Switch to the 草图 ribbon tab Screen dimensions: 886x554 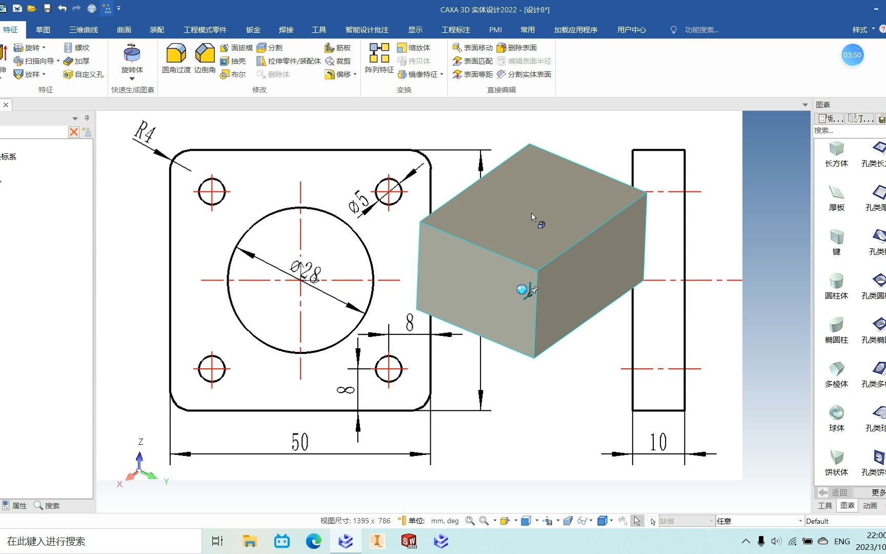[x=43, y=30]
